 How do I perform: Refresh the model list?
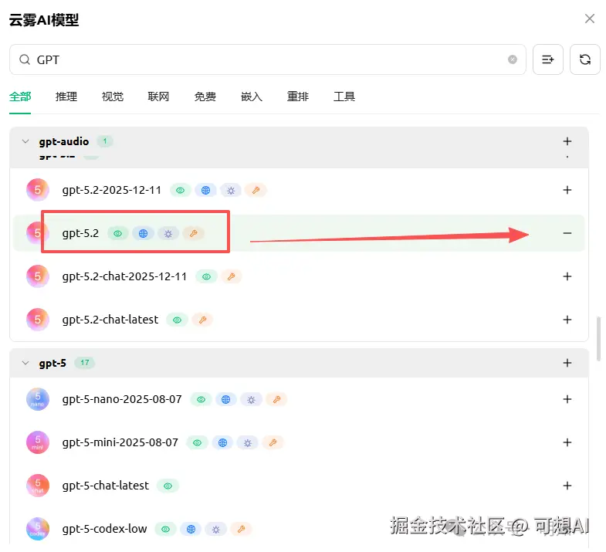(x=584, y=59)
